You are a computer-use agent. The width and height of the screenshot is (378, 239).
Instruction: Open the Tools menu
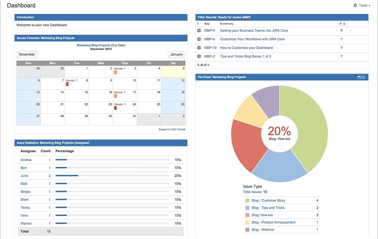[362, 5]
